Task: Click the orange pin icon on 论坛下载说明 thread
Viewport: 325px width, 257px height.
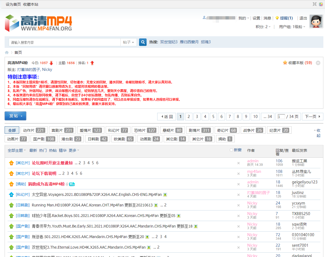Action: 11,173
